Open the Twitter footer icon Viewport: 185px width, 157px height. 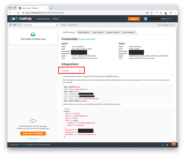point(167,145)
